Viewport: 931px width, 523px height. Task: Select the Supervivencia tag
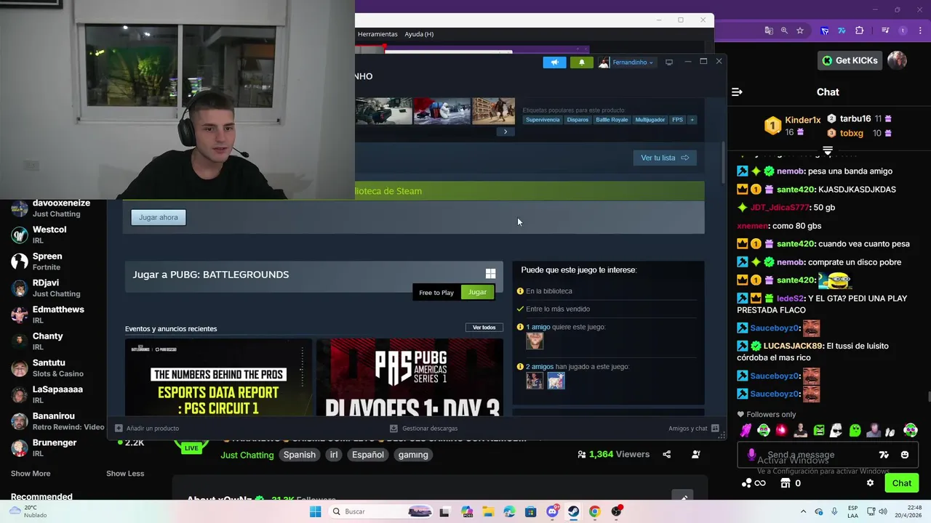pyautogui.click(x=543, y=120)
